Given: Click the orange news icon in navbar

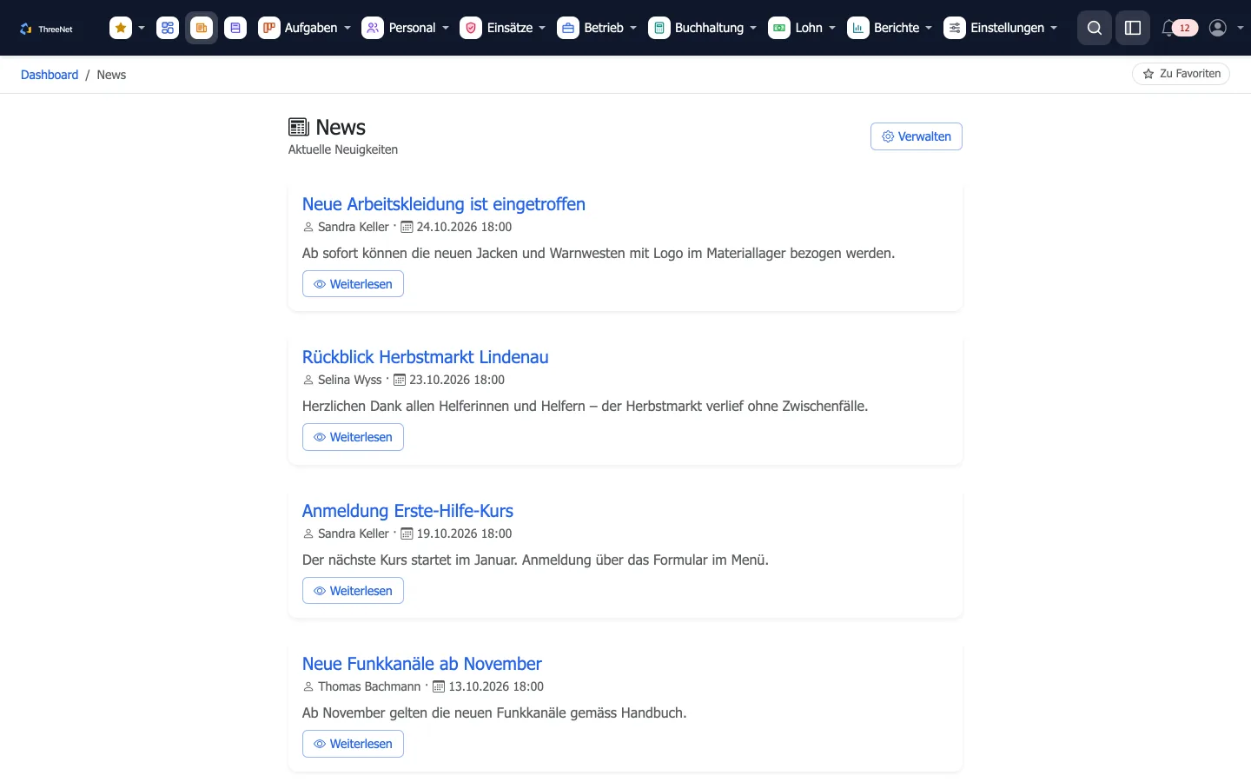Looking at the screenshot, I should pos(202,28).
